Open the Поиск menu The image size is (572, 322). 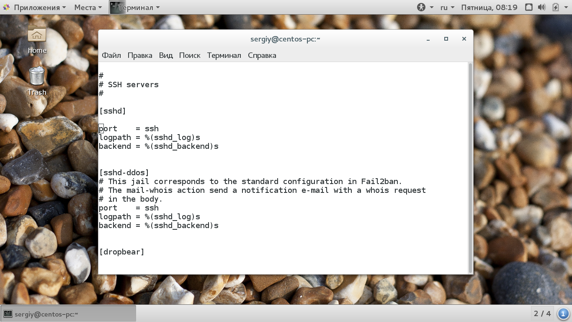click(190, 55)
